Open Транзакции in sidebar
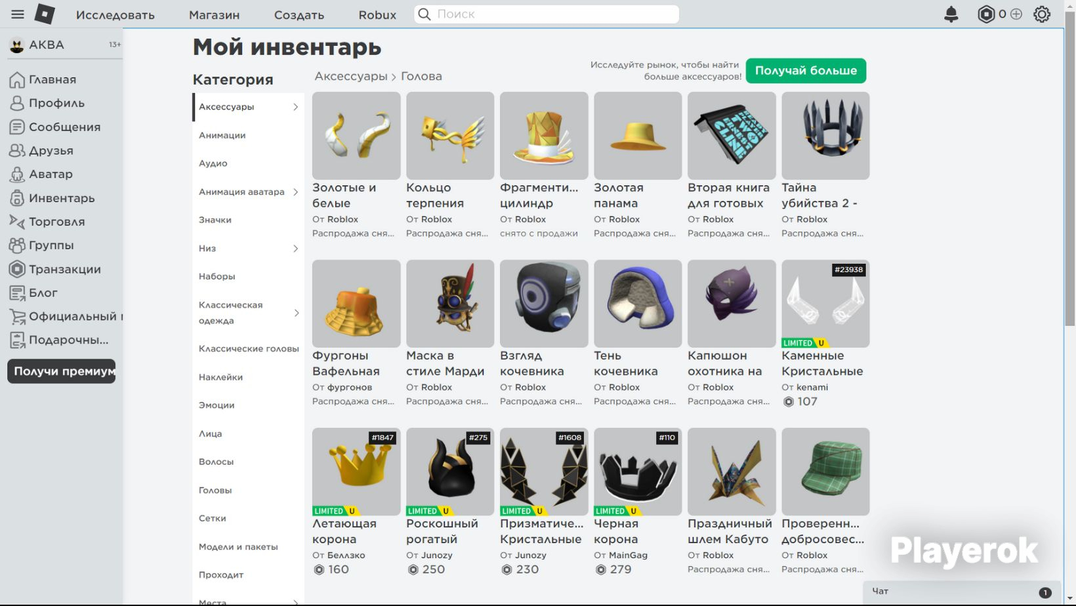The width and height of the screenshot is (1076, 606). [x=54, y=269]
